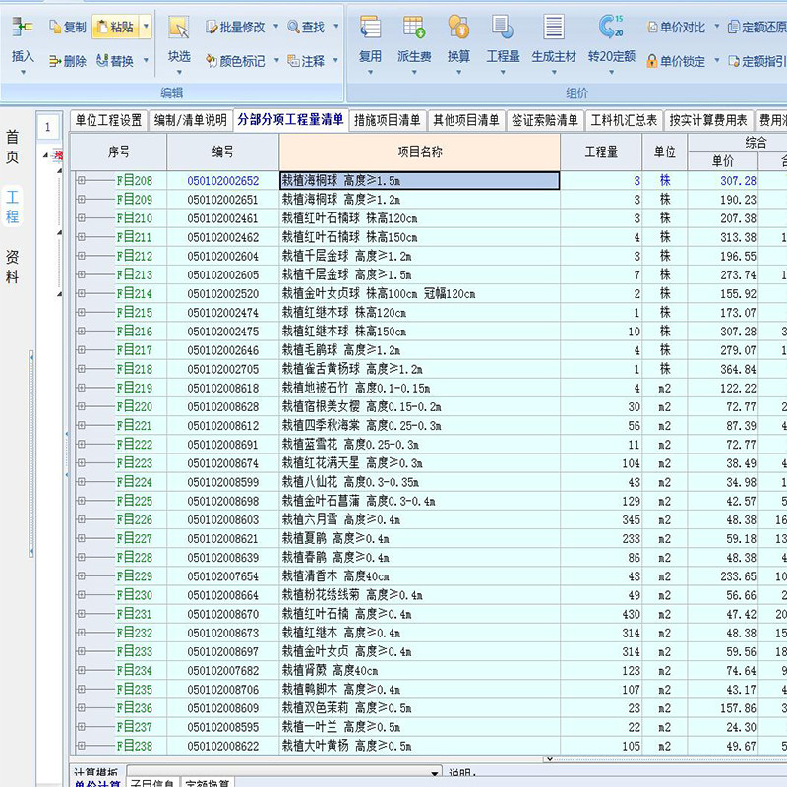Image resolution: width=787 pixels, height=787 pixels.
Task: Select the 栽植海桐球 高度≥1.5m name cell
Action: pyautogui.click(x=419, y=181)
